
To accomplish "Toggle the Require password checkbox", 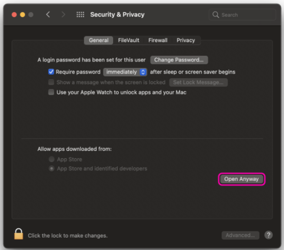I will pos(51,72).
